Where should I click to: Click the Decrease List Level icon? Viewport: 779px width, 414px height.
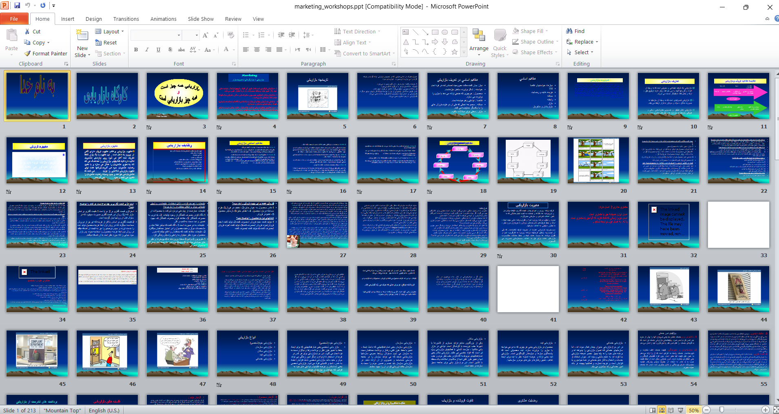(x=281, y=35)
